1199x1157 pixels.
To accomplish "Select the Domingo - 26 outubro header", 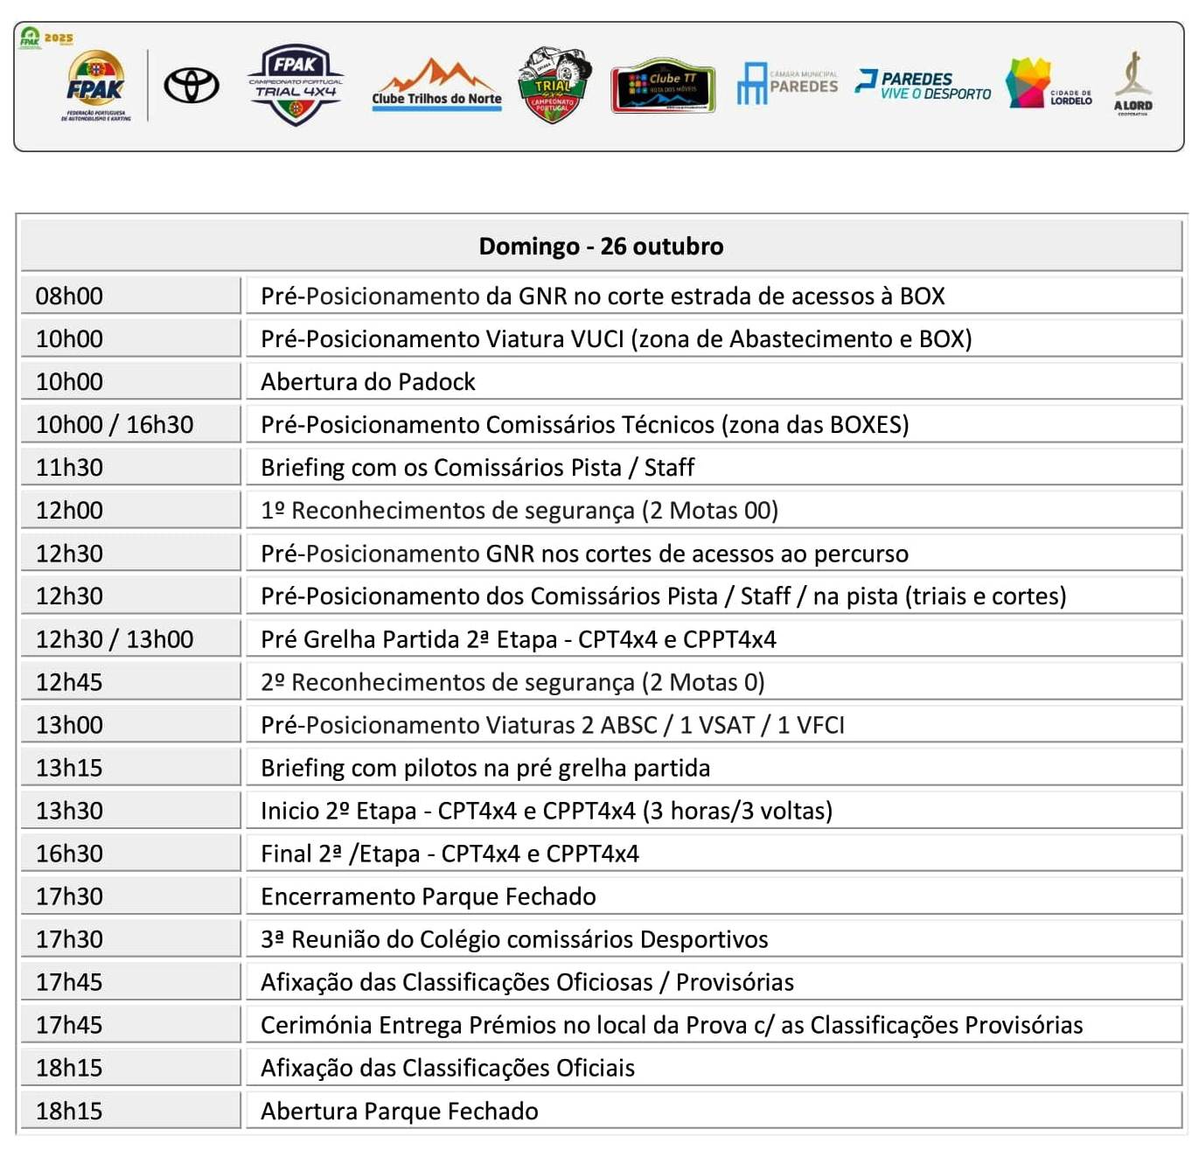I will 601,247.
